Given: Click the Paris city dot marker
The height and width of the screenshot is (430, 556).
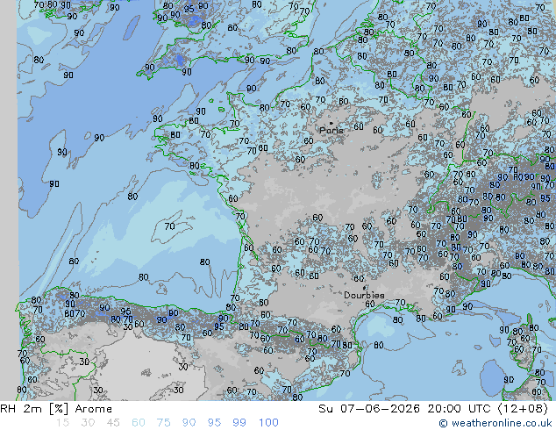Looking at the screenshot, I should (x=331, y=123).
